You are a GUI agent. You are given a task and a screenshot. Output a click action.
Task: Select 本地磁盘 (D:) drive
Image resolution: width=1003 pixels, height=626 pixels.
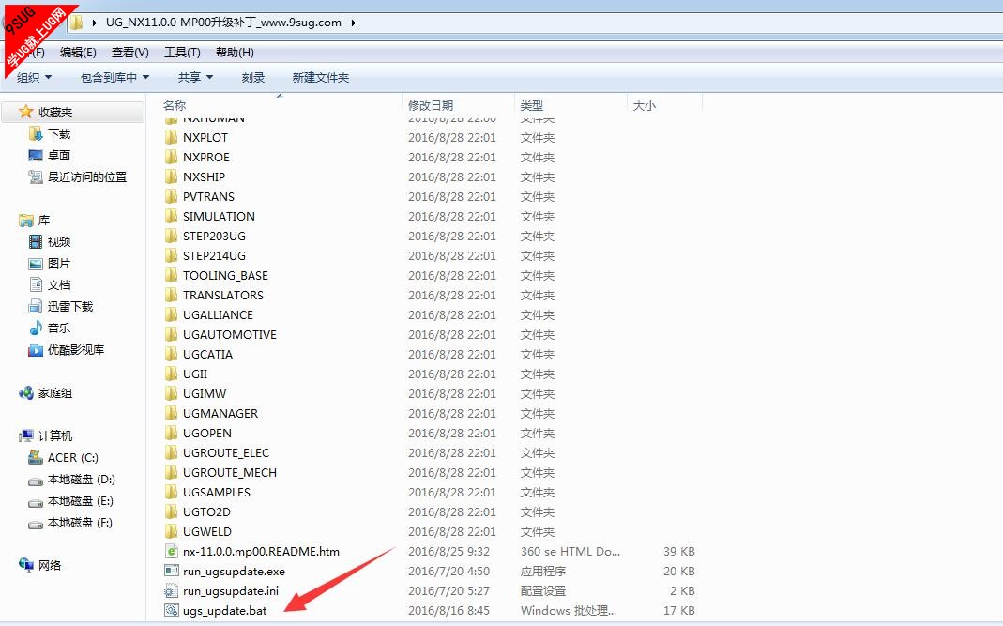tap(71, 480)
